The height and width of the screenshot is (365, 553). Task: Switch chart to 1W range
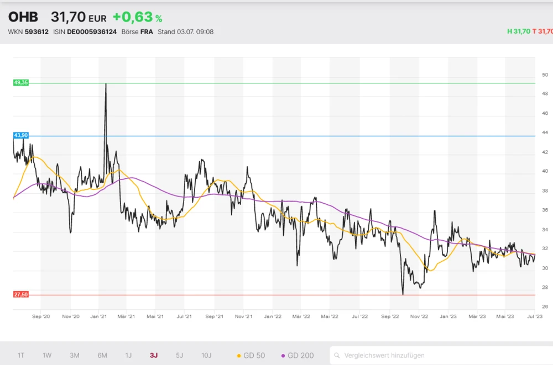pyautogui.click(x=47, y=356)
